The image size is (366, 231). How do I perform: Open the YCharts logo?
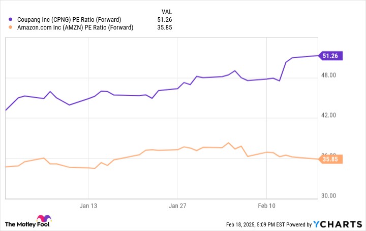pos(338,224)
